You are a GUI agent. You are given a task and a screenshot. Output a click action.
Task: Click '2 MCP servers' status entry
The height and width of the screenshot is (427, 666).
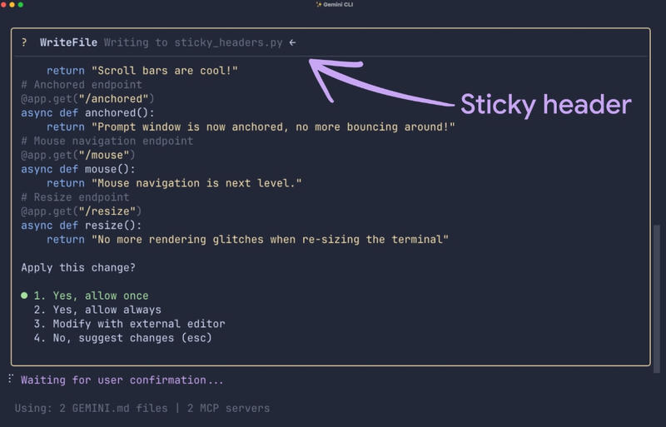pyautogui.click(x=228, y=409)
